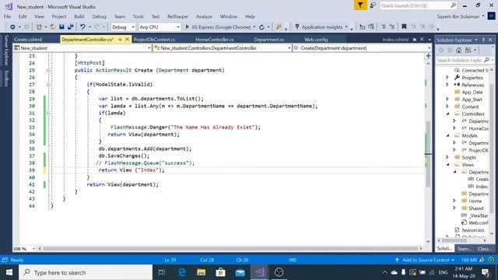Image resolution: width=498 pixels, height=280 pixels.
Task: Switch to the Web.config tab
Action: pos(316,40)
